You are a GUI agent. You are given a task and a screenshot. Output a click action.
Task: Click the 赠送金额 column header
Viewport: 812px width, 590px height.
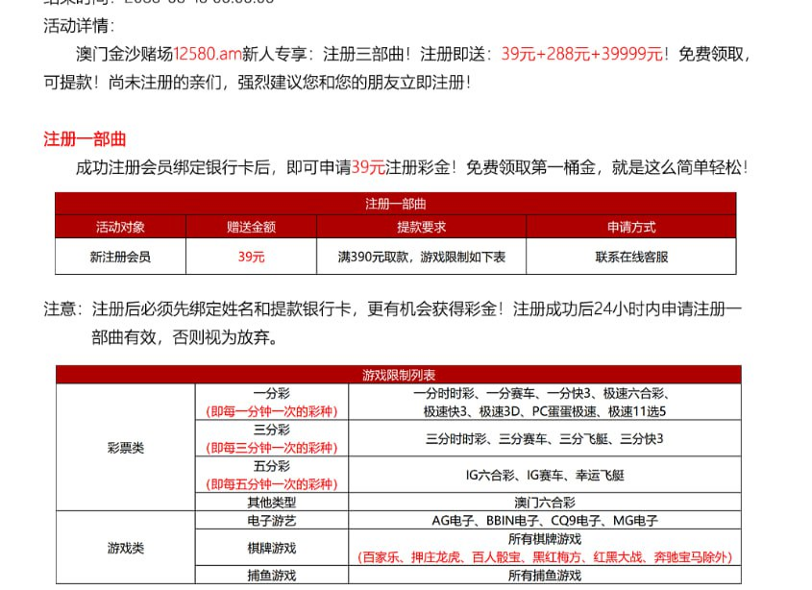tap(251, 228)
